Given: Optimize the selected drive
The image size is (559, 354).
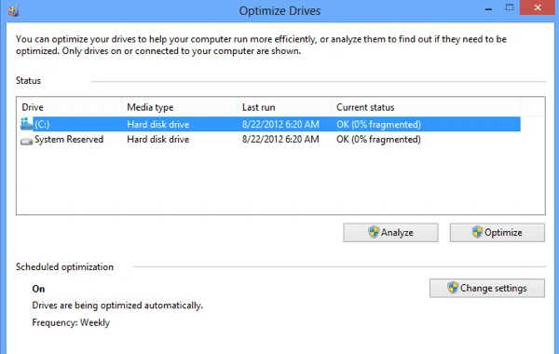Looking at the screenshot, I should 498,233.
